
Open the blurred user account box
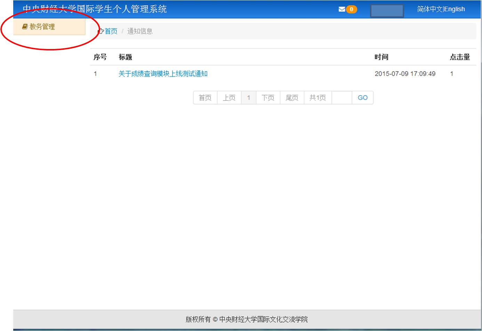[387, 10]
